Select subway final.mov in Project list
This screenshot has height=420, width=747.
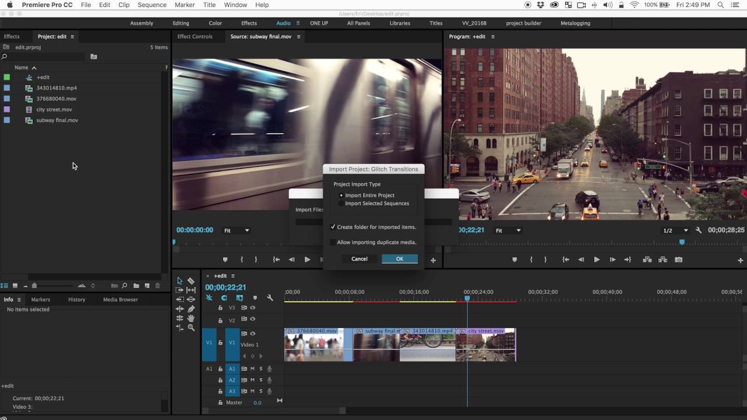click(x=57, y=120)
